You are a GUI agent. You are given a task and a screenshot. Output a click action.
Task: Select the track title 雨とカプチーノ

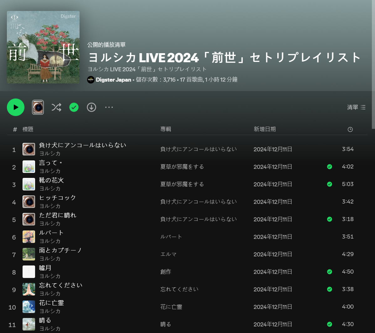60,250
